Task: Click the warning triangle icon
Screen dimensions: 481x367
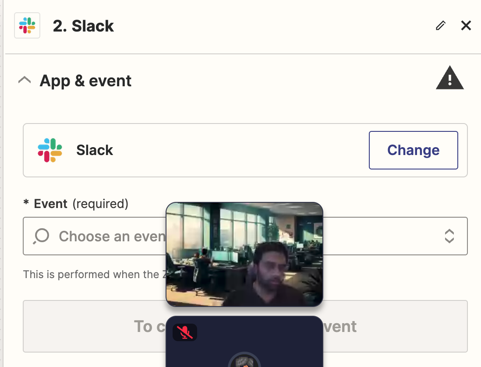Action: tap(450, 78)
